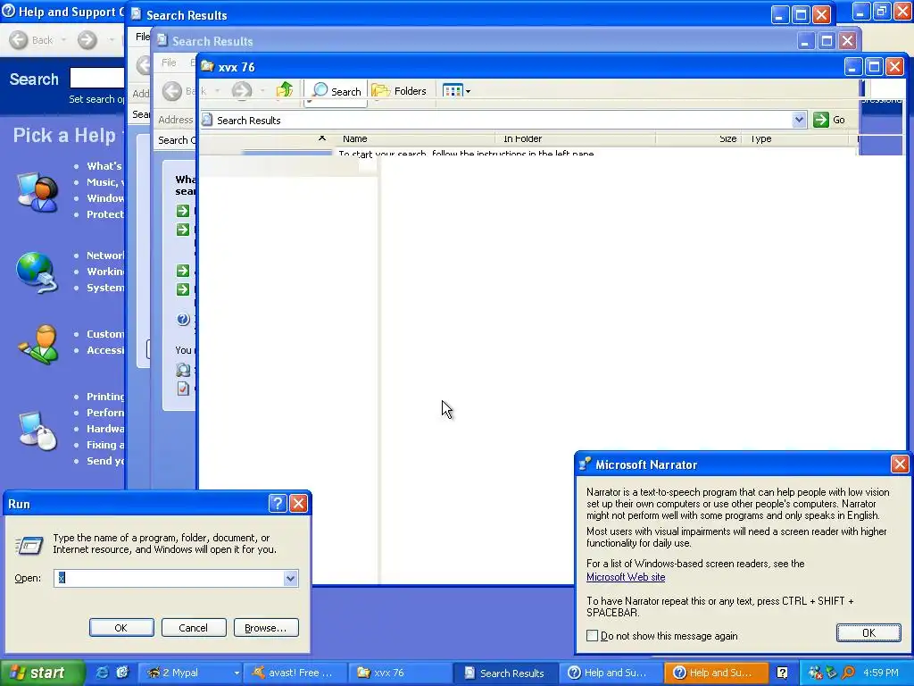Click the blue question mark help icon in search pane
This screenshot has width=914, height=686.
point(183,319)
